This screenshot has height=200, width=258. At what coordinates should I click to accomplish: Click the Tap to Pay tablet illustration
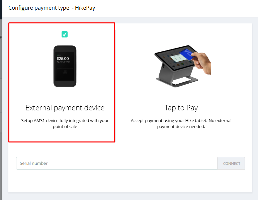pos(183,66)
